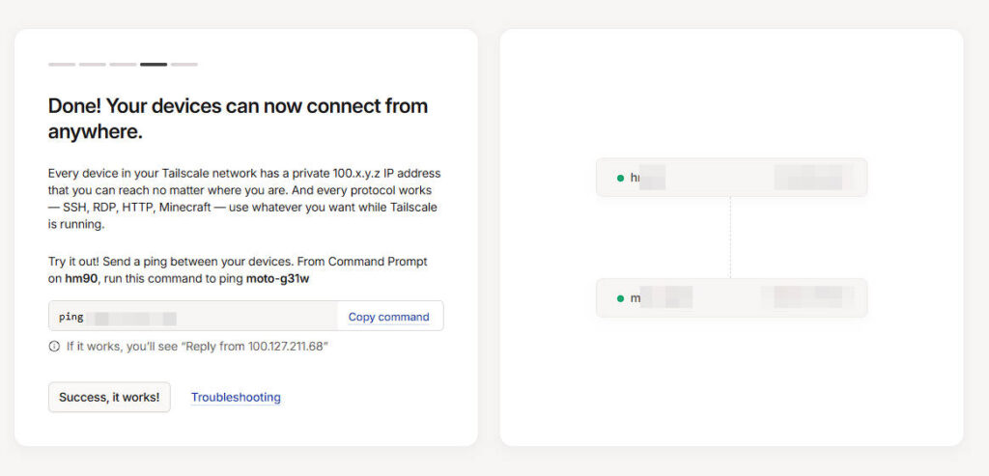989x476 pixels.
Task: Jump to the last progress step
Action: [x=184, y=65]
